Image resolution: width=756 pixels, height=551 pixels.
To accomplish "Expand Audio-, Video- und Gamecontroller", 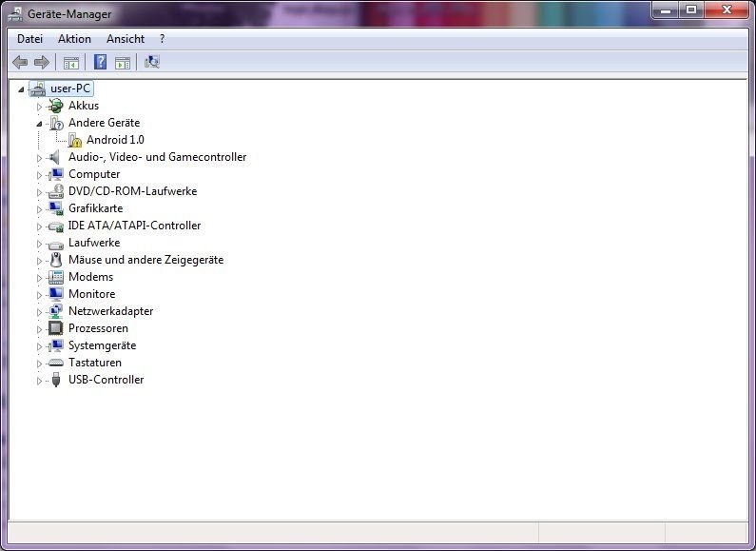I will pos(40,158).
